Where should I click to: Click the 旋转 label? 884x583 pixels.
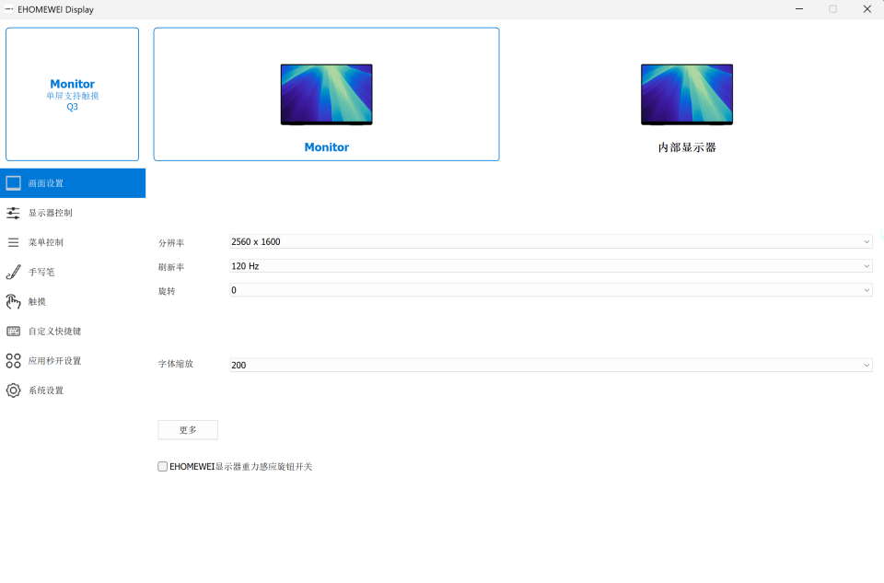pyautogui.click(x=167, y=291)
